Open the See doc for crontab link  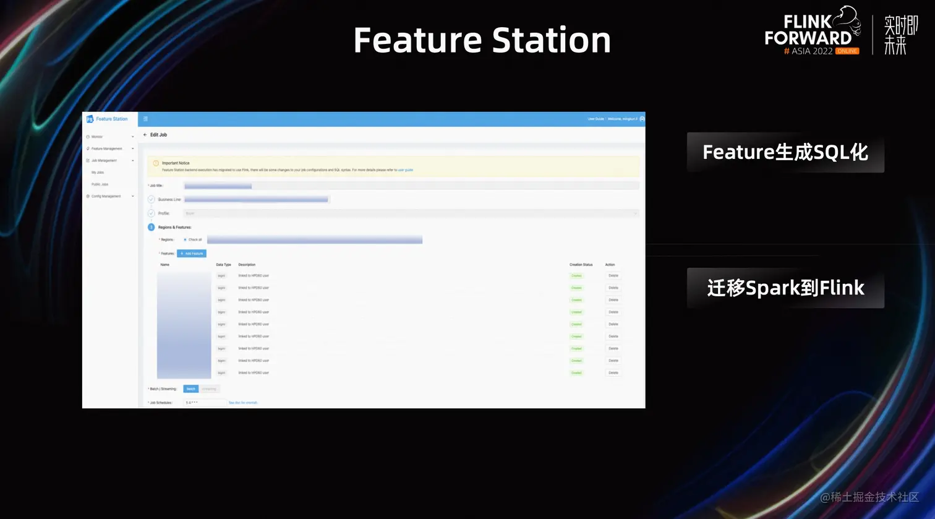243,403
